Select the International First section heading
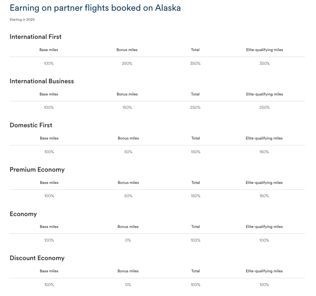Viewport: 316px width, 296px height. pyautogui.click(x=35, y=37)
